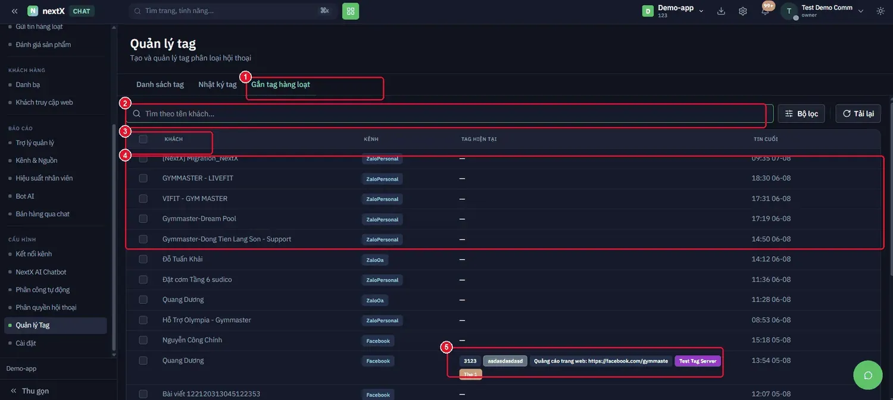Check the Đặt cơm Tầng 6 sudico checkbox

[x=143, y=279]
